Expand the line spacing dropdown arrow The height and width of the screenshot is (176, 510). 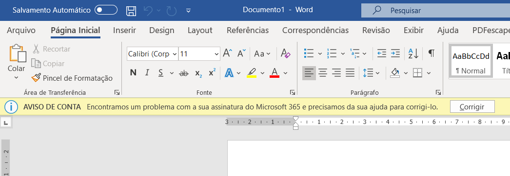pyautogui.click(x=377, y=73)
